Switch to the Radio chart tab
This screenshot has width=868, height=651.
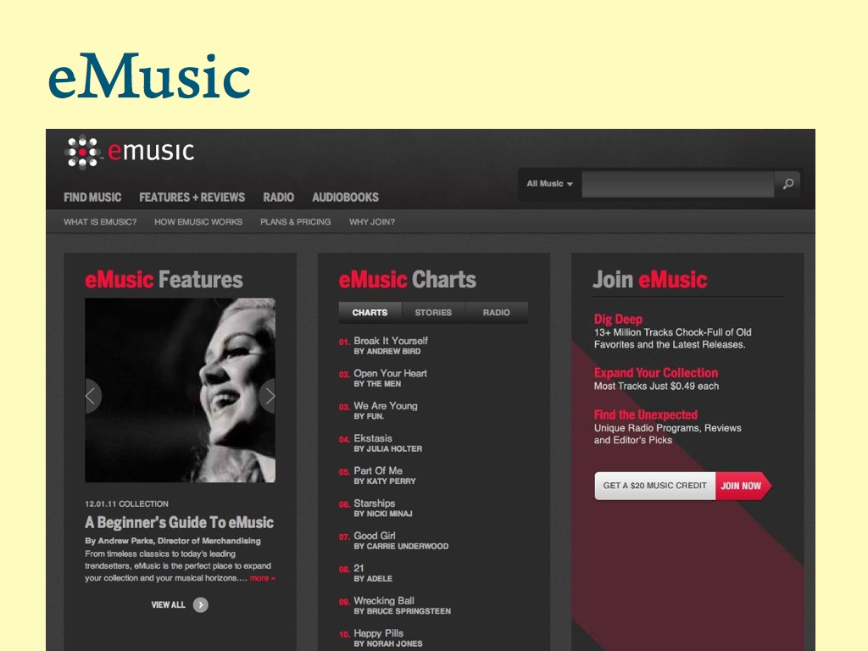pos(497,313)
